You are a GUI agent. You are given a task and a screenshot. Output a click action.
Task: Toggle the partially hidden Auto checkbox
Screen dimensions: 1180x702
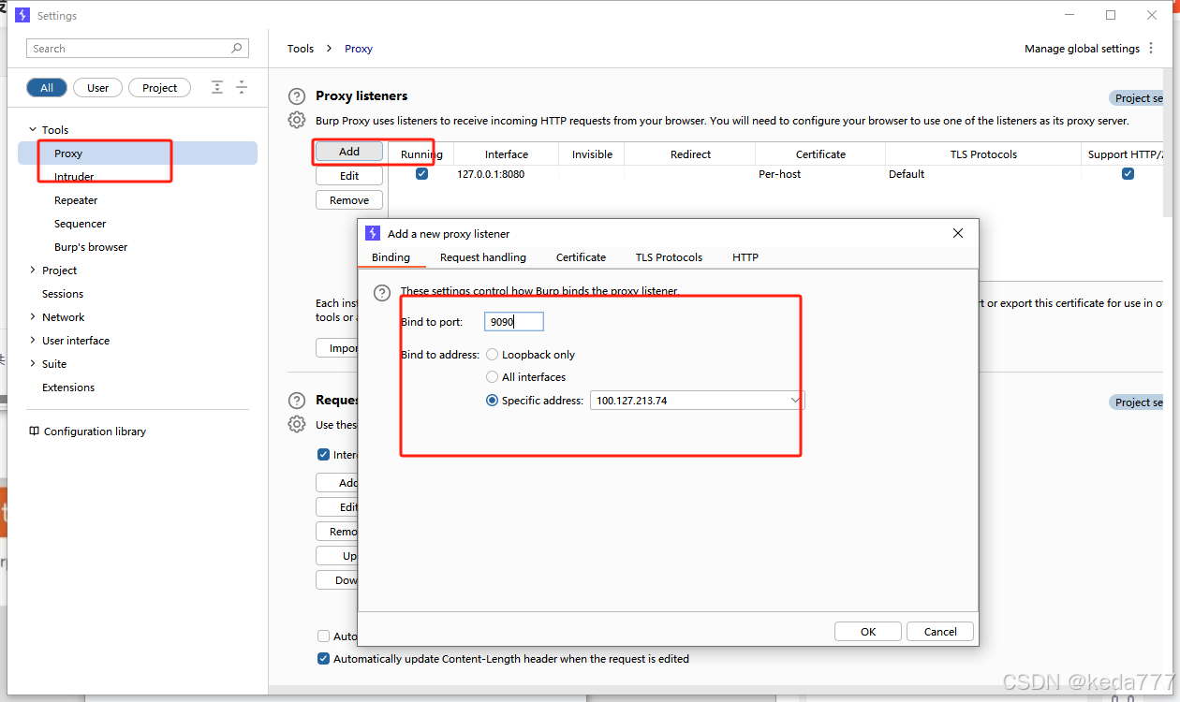coord(323,636)
